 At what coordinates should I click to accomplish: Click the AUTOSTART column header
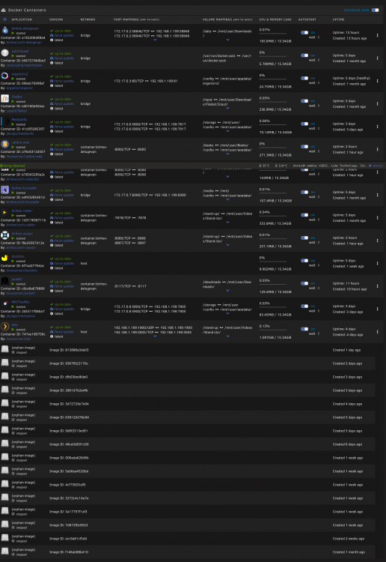[307, 19]
